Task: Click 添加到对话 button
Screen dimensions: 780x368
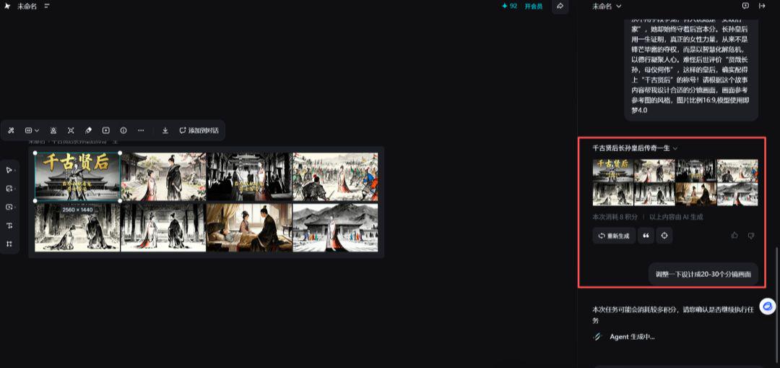Action: click(x=199, y=130)
